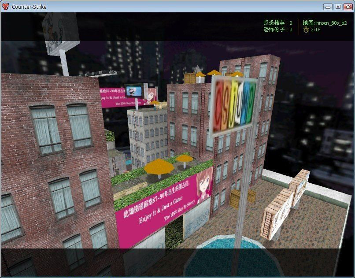Click the Counter-Strike title bar app icon

coord(5,7)
